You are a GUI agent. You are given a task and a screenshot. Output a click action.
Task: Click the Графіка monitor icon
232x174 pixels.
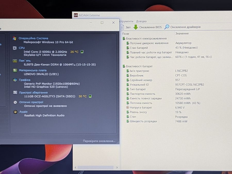(15, 80)
